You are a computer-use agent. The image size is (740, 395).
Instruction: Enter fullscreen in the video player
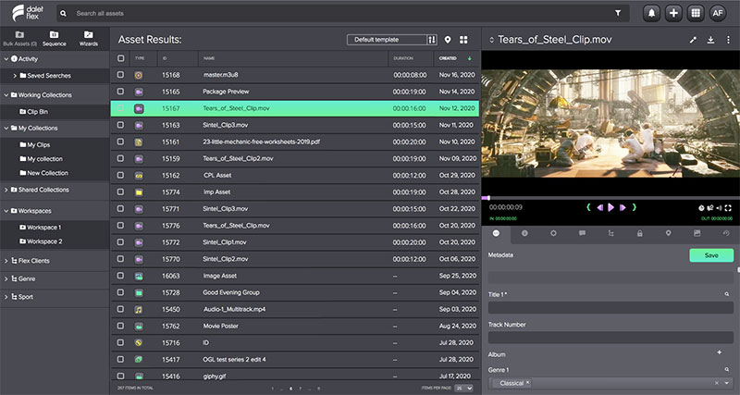[x=730, y=207]
